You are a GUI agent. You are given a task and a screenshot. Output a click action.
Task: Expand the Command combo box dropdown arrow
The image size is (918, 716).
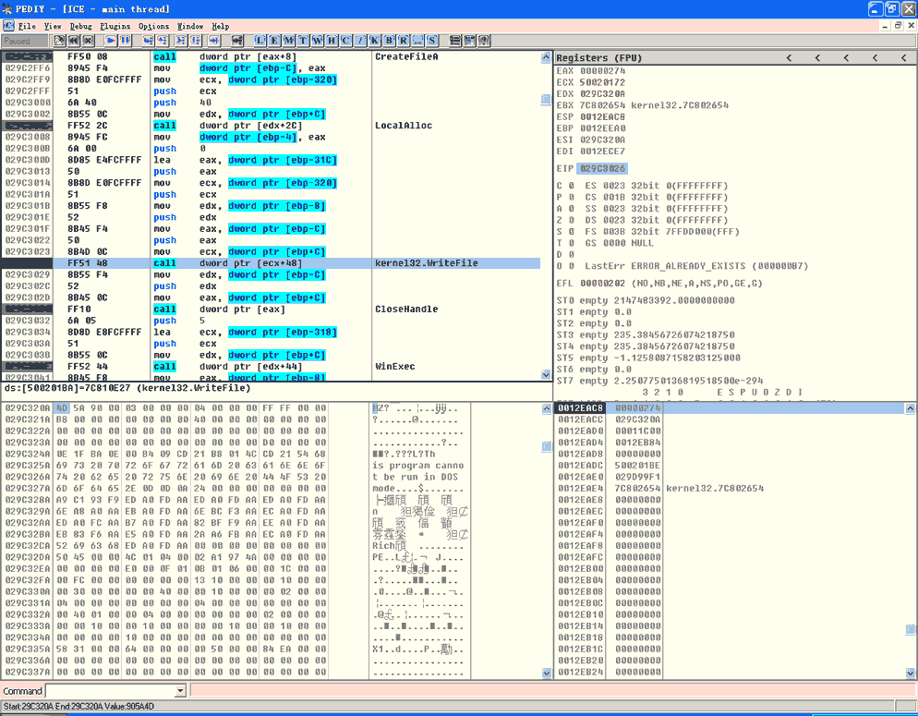pos(181,691)
